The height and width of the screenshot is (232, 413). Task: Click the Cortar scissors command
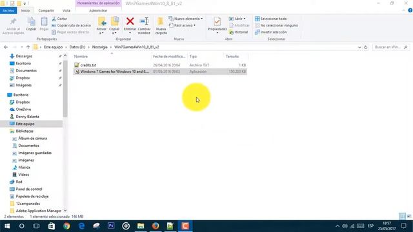[x=59, y=19]
